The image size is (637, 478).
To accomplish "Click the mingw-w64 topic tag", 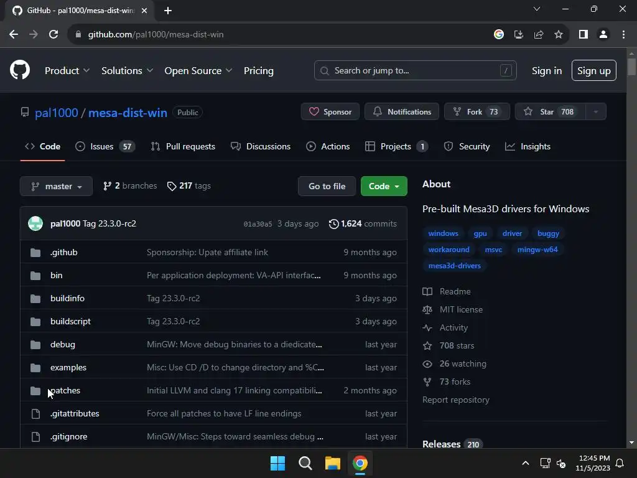I will tap(537, 250).
